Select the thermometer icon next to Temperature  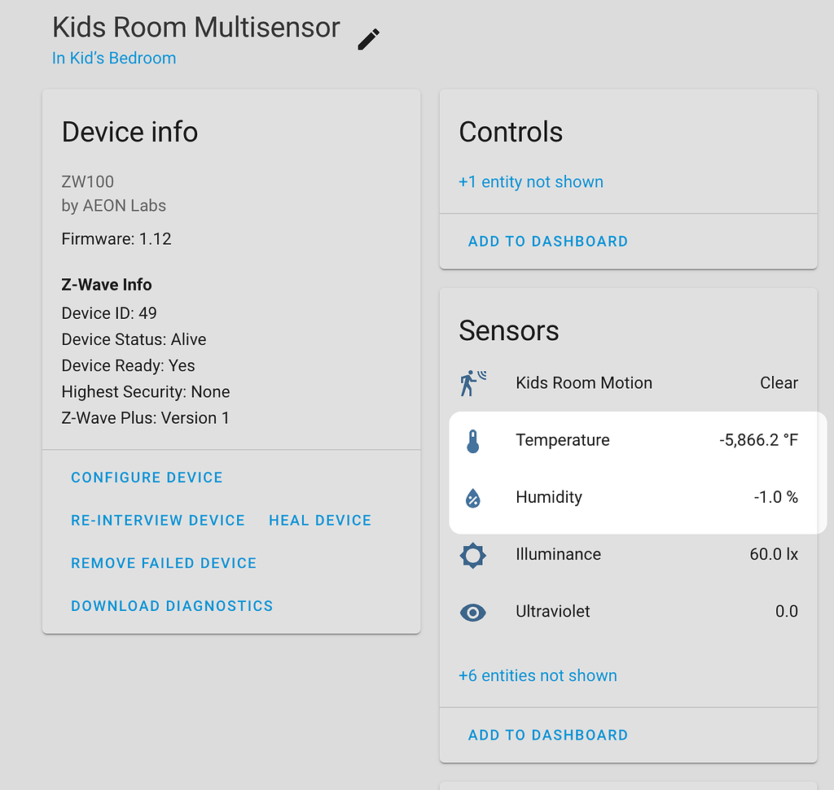pyautogui.click(x=472, y=440)
